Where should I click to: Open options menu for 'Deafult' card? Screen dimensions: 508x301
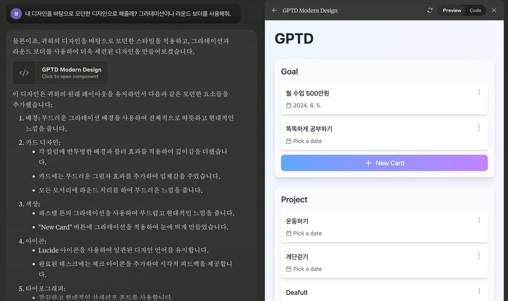(x=479, y=291)
